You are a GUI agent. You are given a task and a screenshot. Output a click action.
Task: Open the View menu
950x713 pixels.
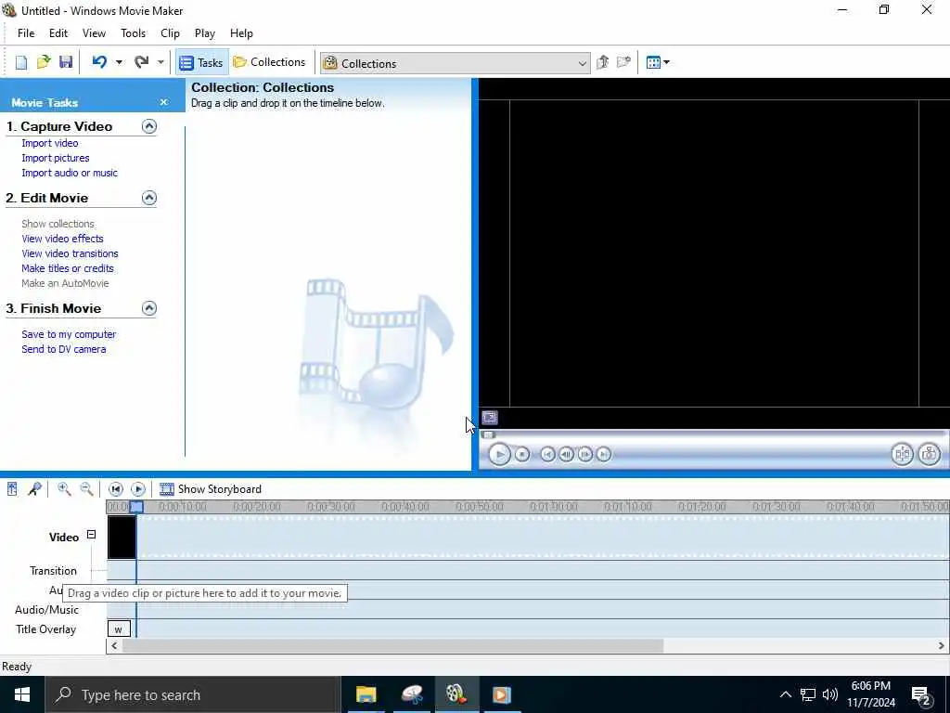click(x=94, y=33)
